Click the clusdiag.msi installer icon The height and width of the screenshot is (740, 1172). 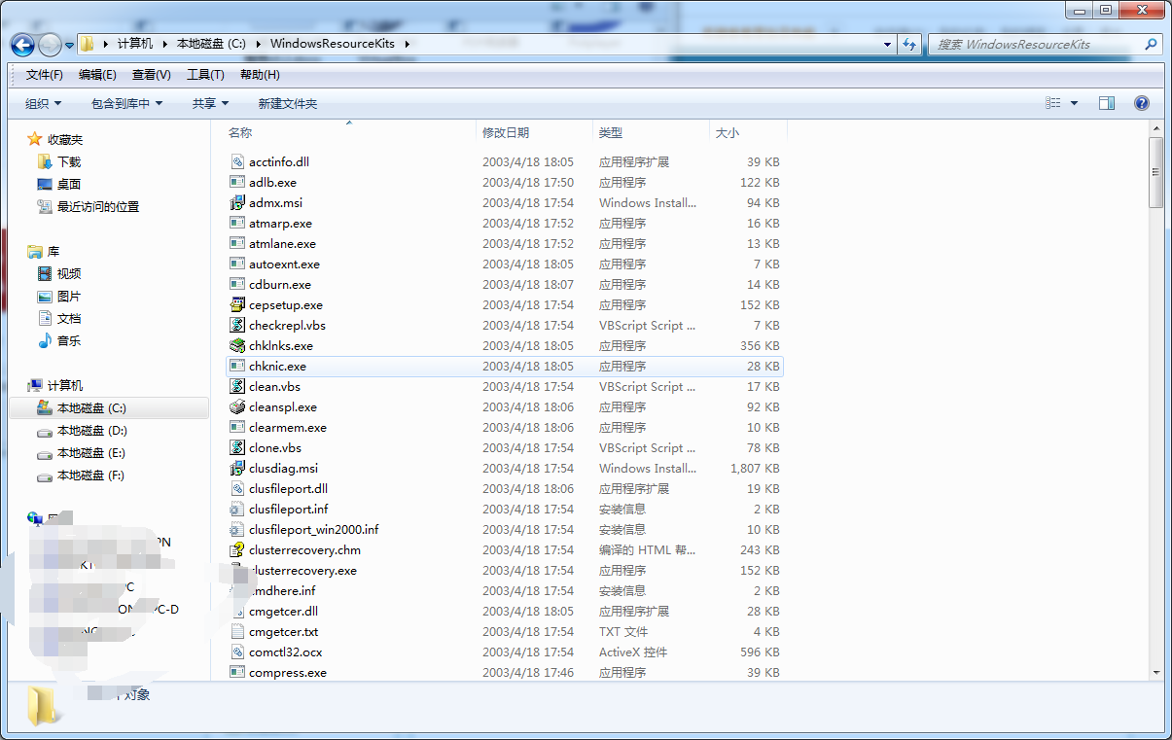click(x=237, y=469)
